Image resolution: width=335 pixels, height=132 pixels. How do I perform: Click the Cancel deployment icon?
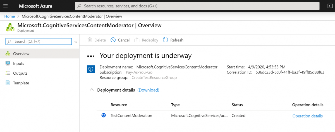point(113,40)
